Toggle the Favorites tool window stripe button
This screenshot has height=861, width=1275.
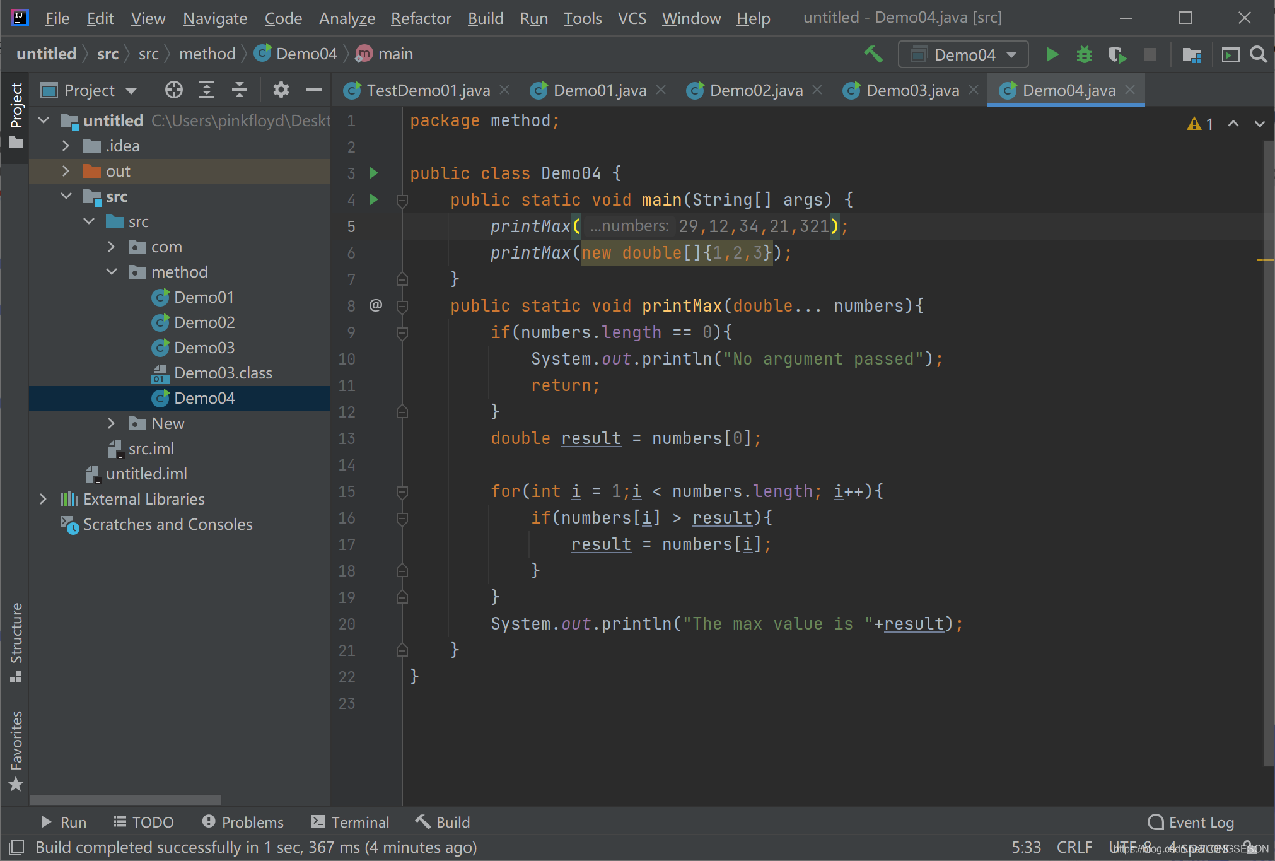[16, 751]
